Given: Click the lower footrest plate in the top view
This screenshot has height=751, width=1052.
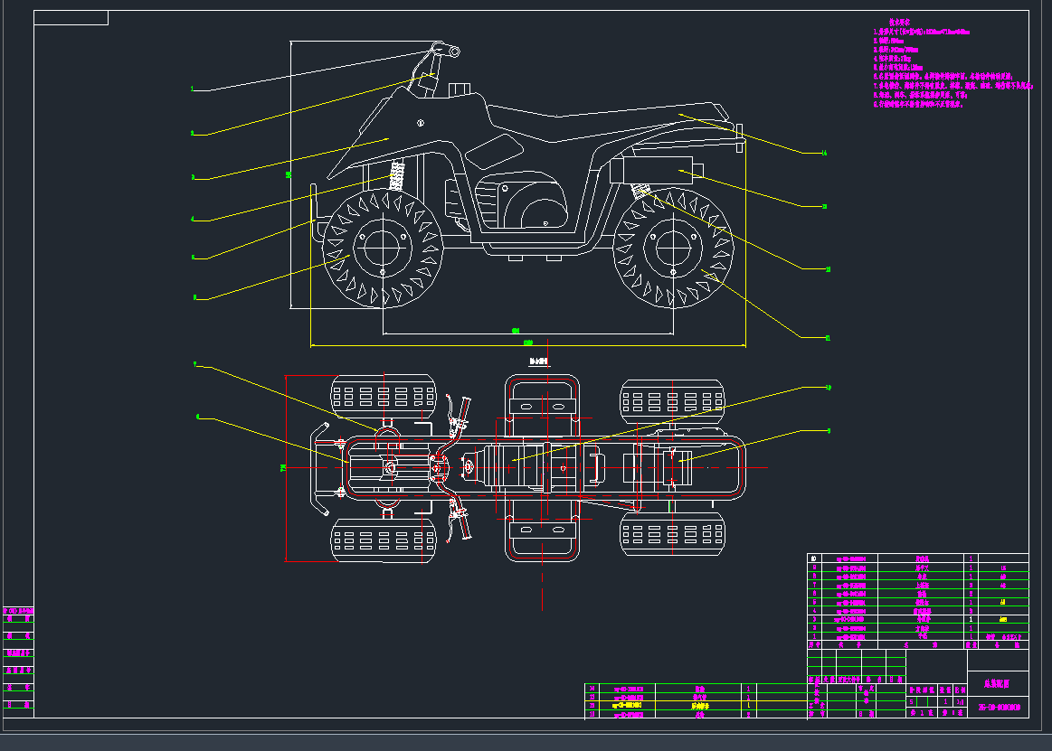Looking at the screenshot, I should 542,530.
